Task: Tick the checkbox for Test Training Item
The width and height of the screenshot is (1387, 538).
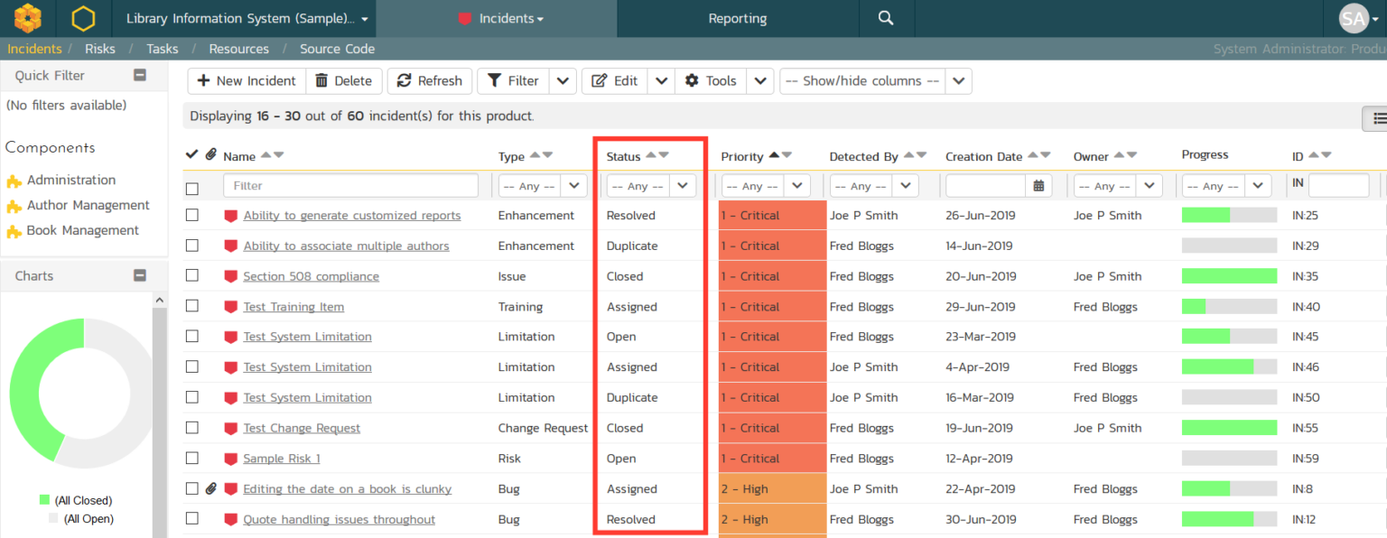Action: pyautogui.click(x=191, y=306)
